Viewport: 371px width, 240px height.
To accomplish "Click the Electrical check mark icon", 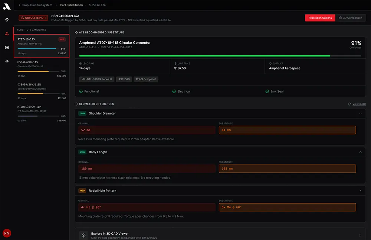I will pos(174,91).
